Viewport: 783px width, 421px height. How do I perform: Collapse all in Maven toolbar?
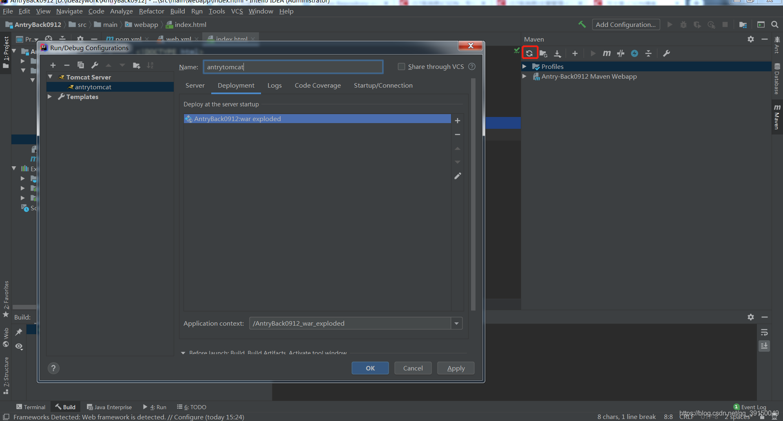[648, 53]
